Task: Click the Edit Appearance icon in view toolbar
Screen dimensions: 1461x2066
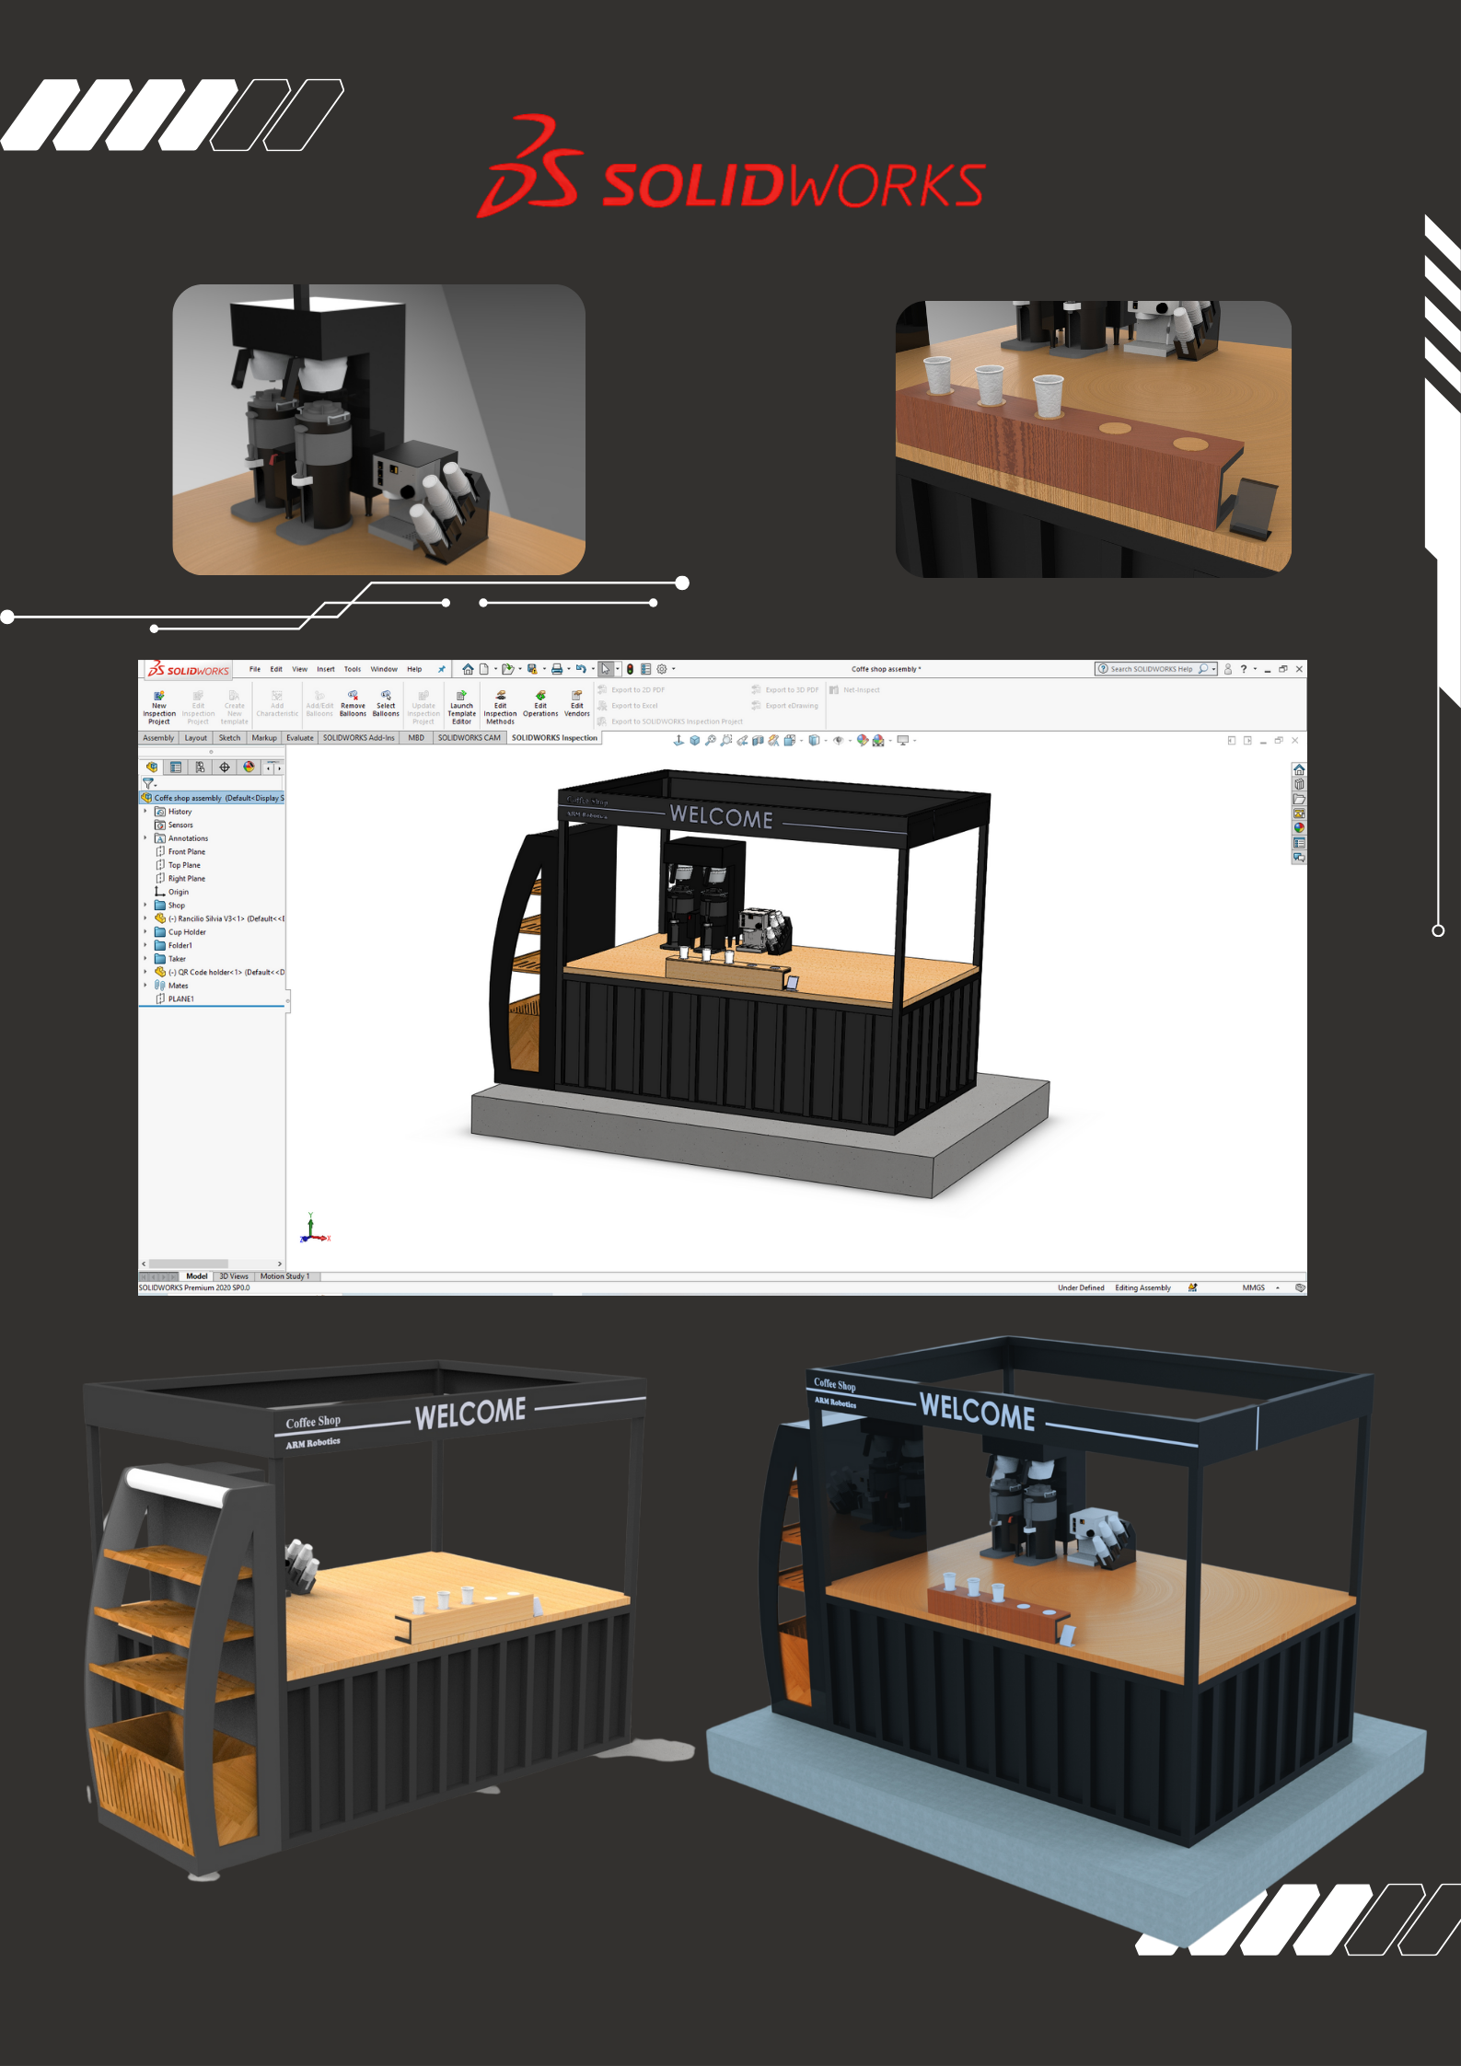Action: (862, 740)
